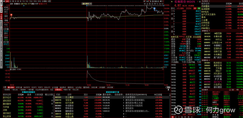The height and width of the screenshot is (118, 243).
Task: Switch to the 15分 period tab
Action: (x=31, y=1)
